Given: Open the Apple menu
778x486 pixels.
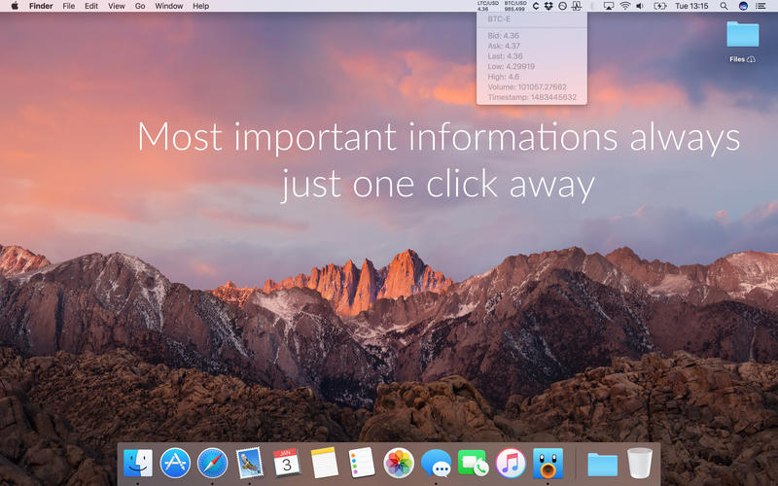Looking at the screenshot, I should pos(15,6).
